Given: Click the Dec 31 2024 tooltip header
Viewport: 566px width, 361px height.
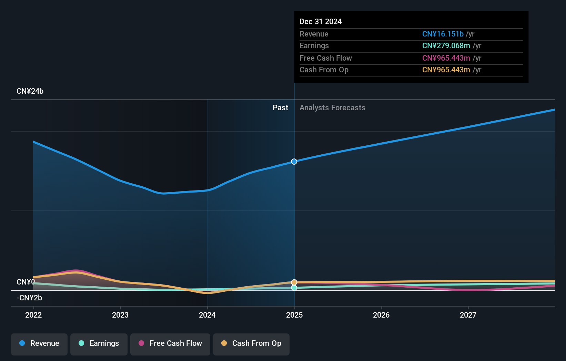Looking at the screenshot, I should pos(321,21).
